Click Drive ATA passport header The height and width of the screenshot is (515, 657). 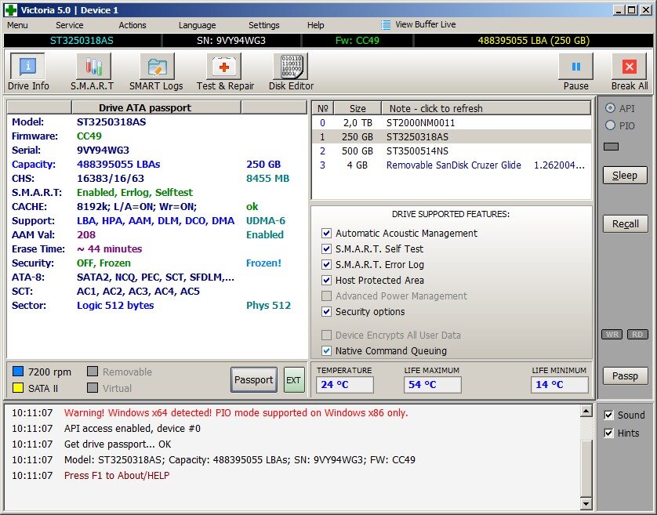point(156,107)
